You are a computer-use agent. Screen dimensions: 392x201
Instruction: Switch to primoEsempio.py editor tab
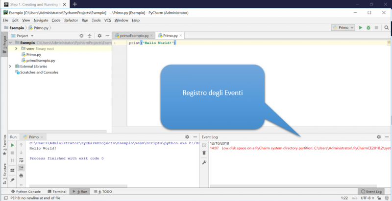coord(134,36)
